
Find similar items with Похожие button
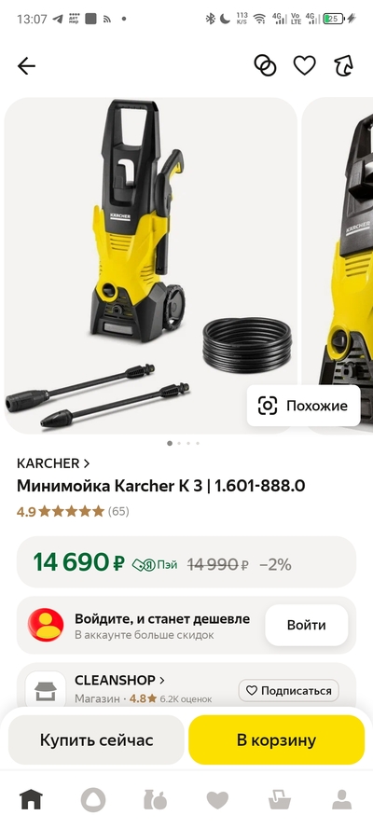click(303, 406)
